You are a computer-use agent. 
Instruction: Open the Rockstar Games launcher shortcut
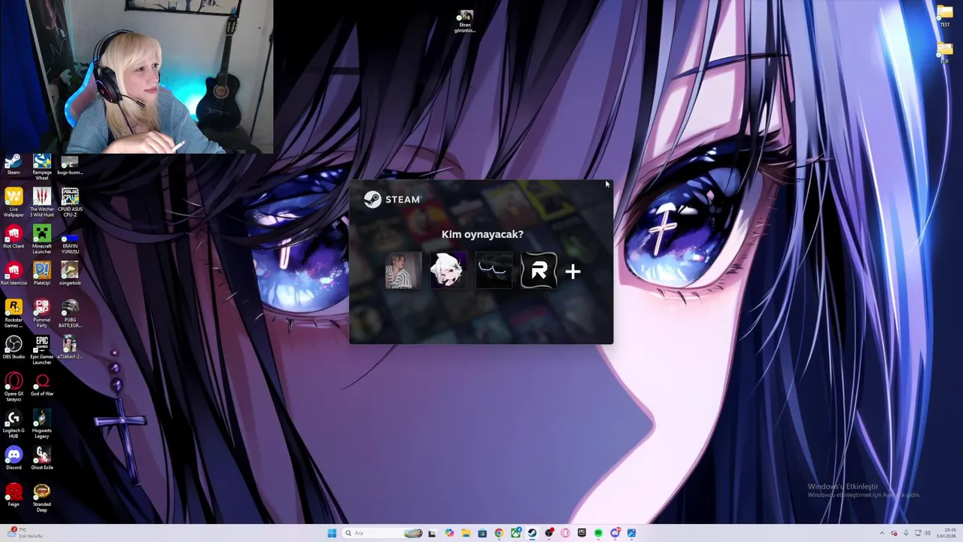point(14,313)
